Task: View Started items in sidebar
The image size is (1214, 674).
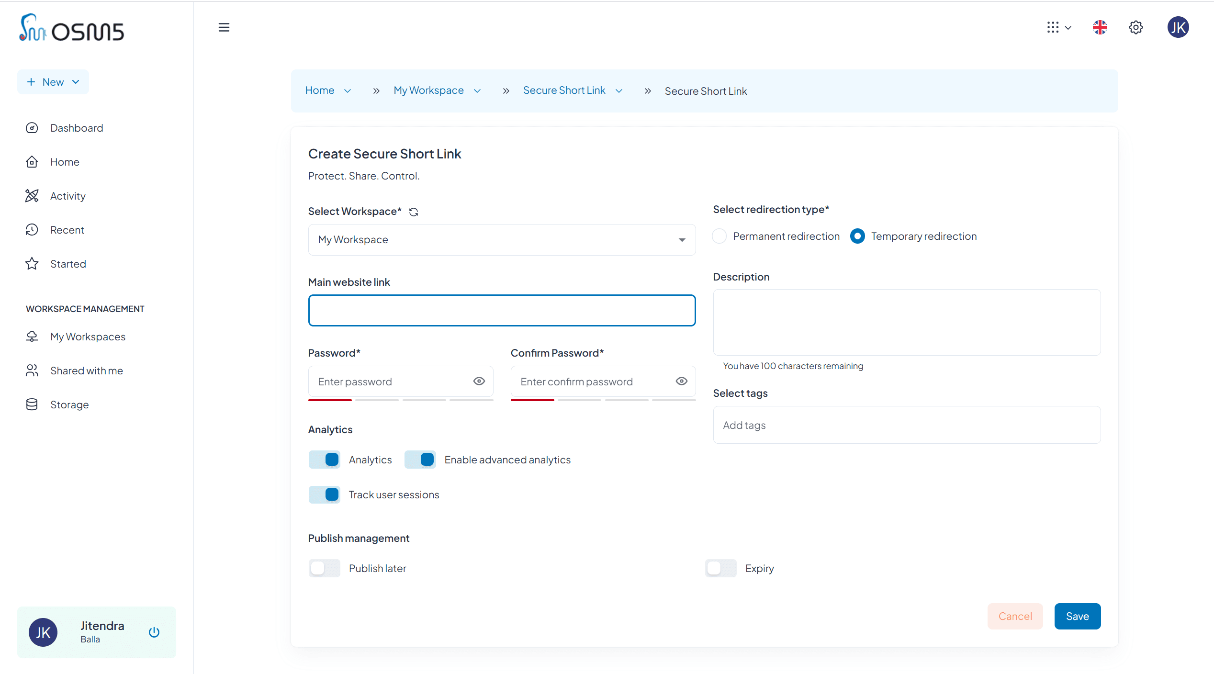Action: coord(68,263)
